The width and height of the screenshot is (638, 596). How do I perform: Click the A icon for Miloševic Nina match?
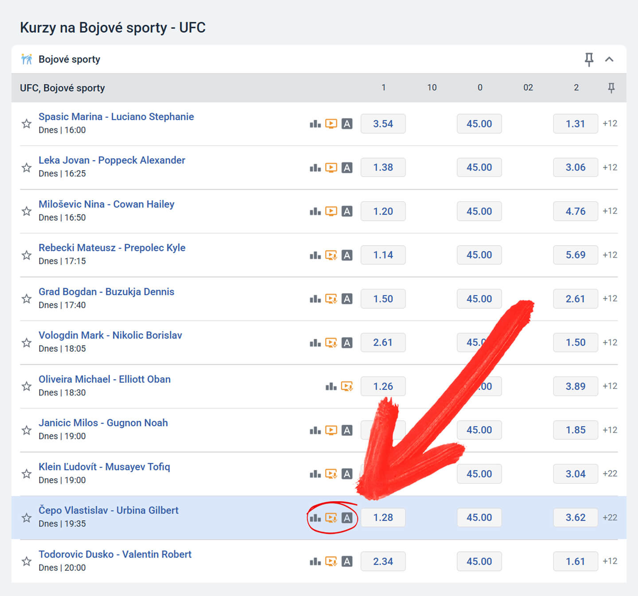[x=347, y=211]
